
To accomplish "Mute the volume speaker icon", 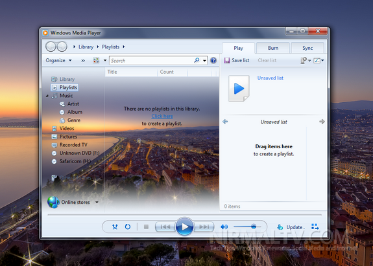I will coord(224,227).
